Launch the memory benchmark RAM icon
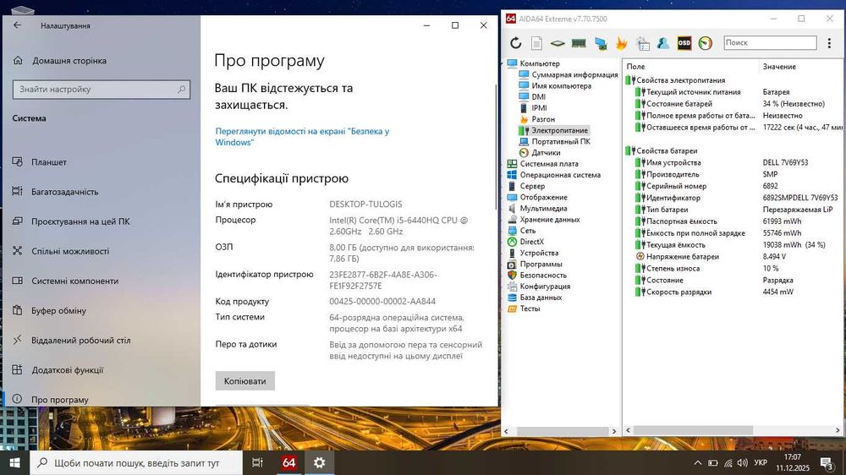This screenshot has width=846, height=475. tap(579, 43)
